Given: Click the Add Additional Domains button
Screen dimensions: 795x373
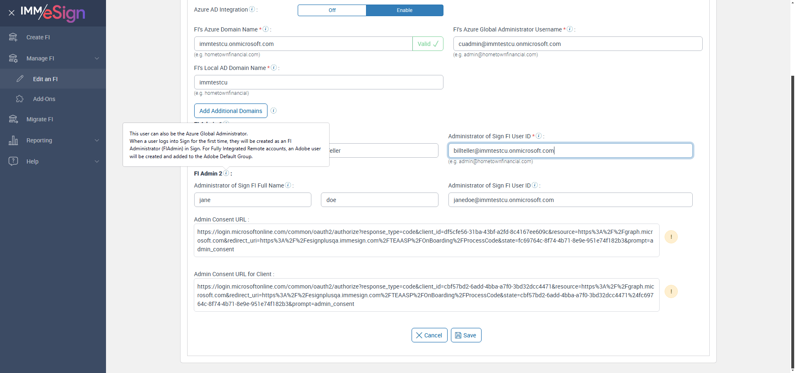Looking at the screenshot, I should pos(231,111).
